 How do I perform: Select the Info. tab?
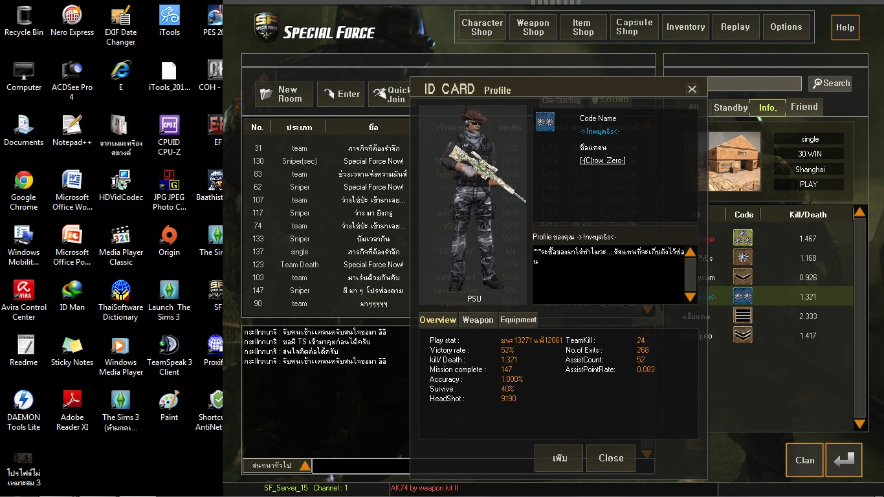click(768, 107)
